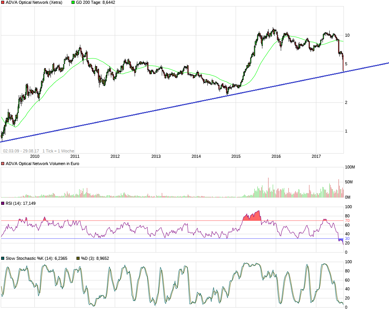
Task: Click the olive %D (3) legend swatch
Action: tap(78, 258)
